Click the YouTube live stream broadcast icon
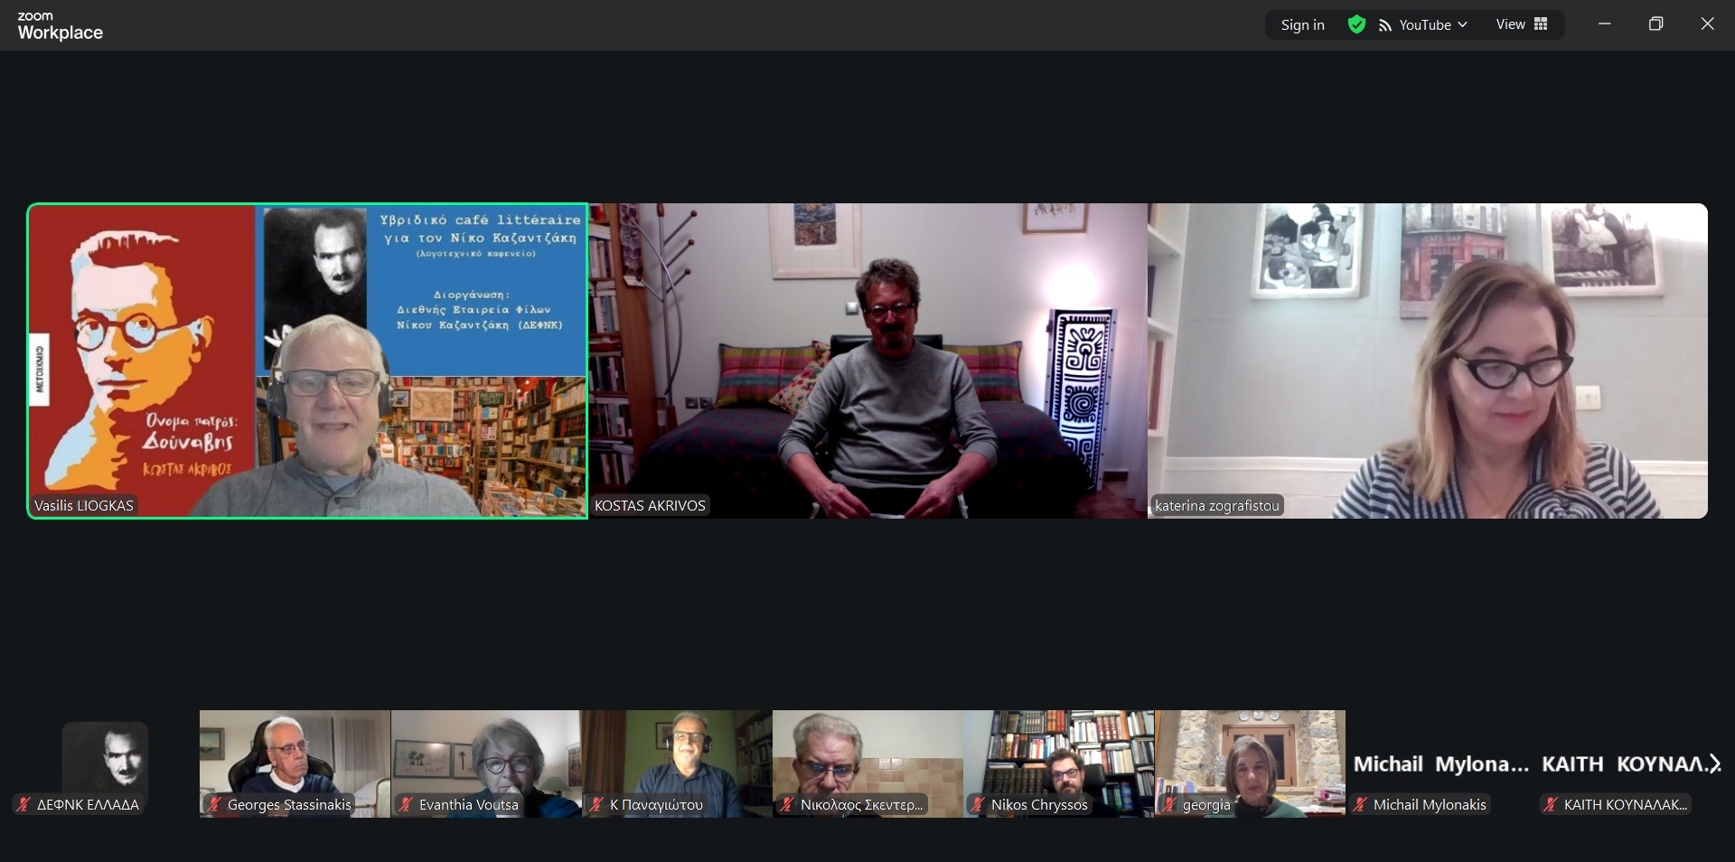This screenshot has width=1735, height=862. (1384, 25)
